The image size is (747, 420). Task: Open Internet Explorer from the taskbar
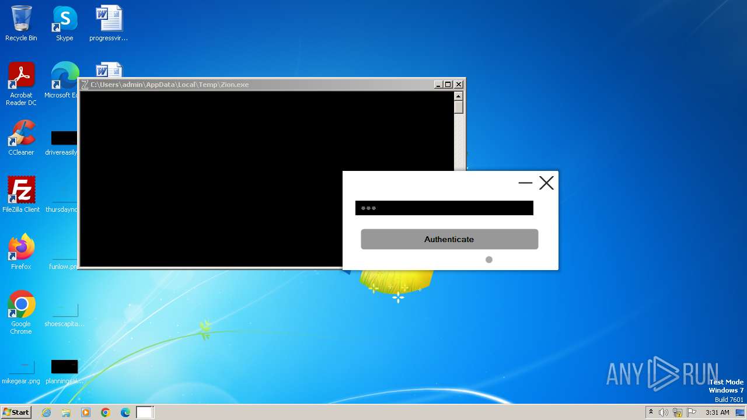46,412
